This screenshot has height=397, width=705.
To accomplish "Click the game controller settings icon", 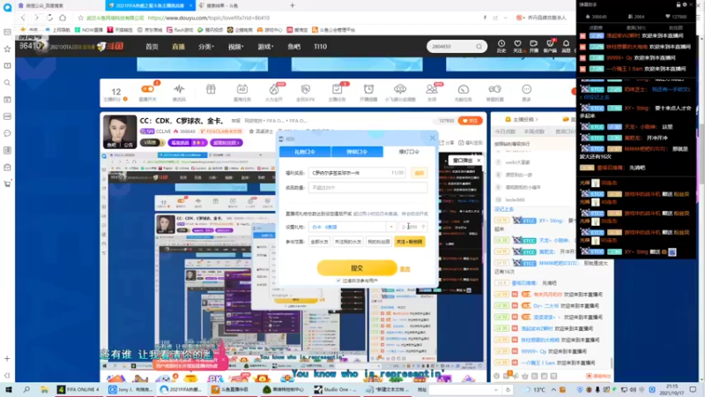I will pyautogui.click(x=494, y=89).
